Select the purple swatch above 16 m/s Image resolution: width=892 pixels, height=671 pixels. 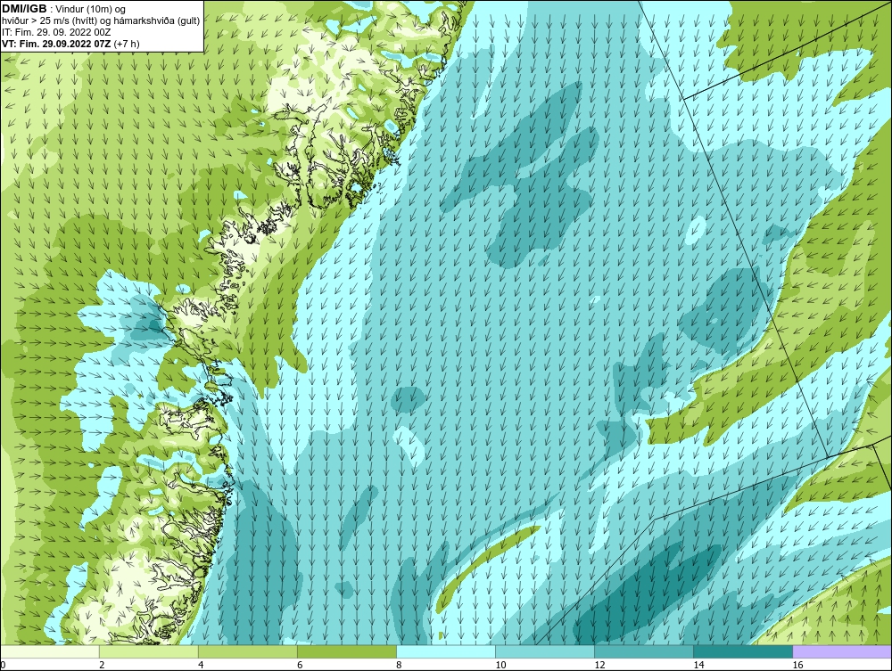[842, 651]
